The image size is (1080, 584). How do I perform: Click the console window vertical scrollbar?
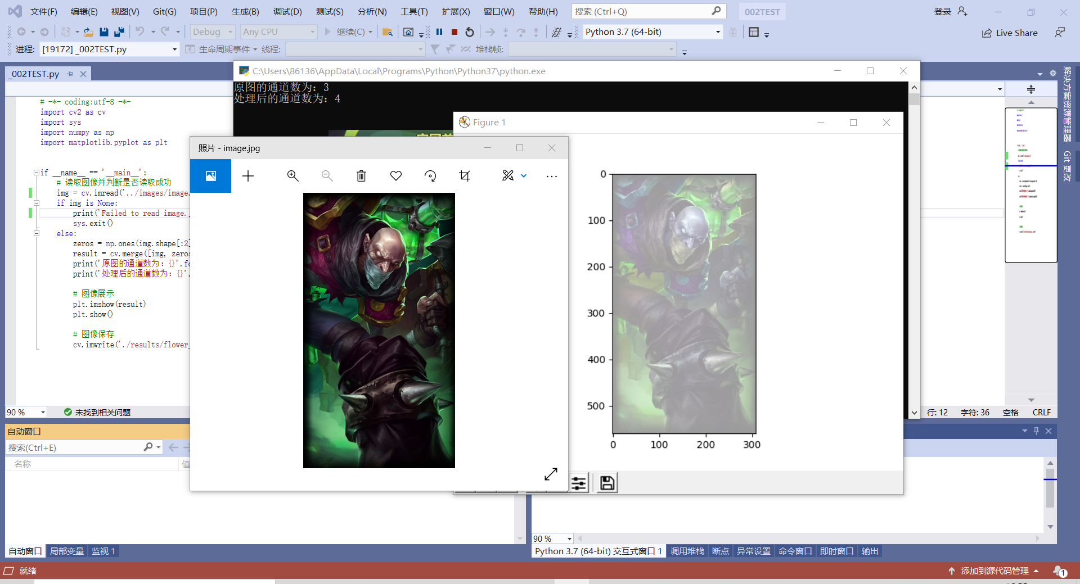[914, 250]
